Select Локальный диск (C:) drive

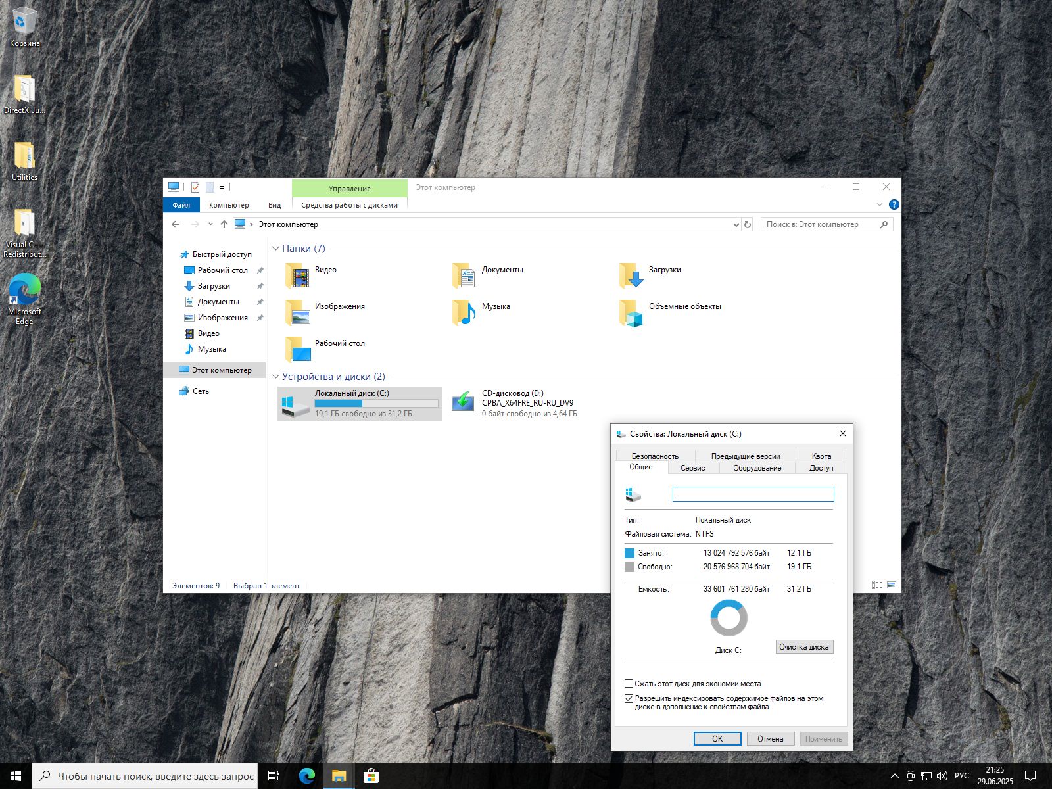[360, 404]
